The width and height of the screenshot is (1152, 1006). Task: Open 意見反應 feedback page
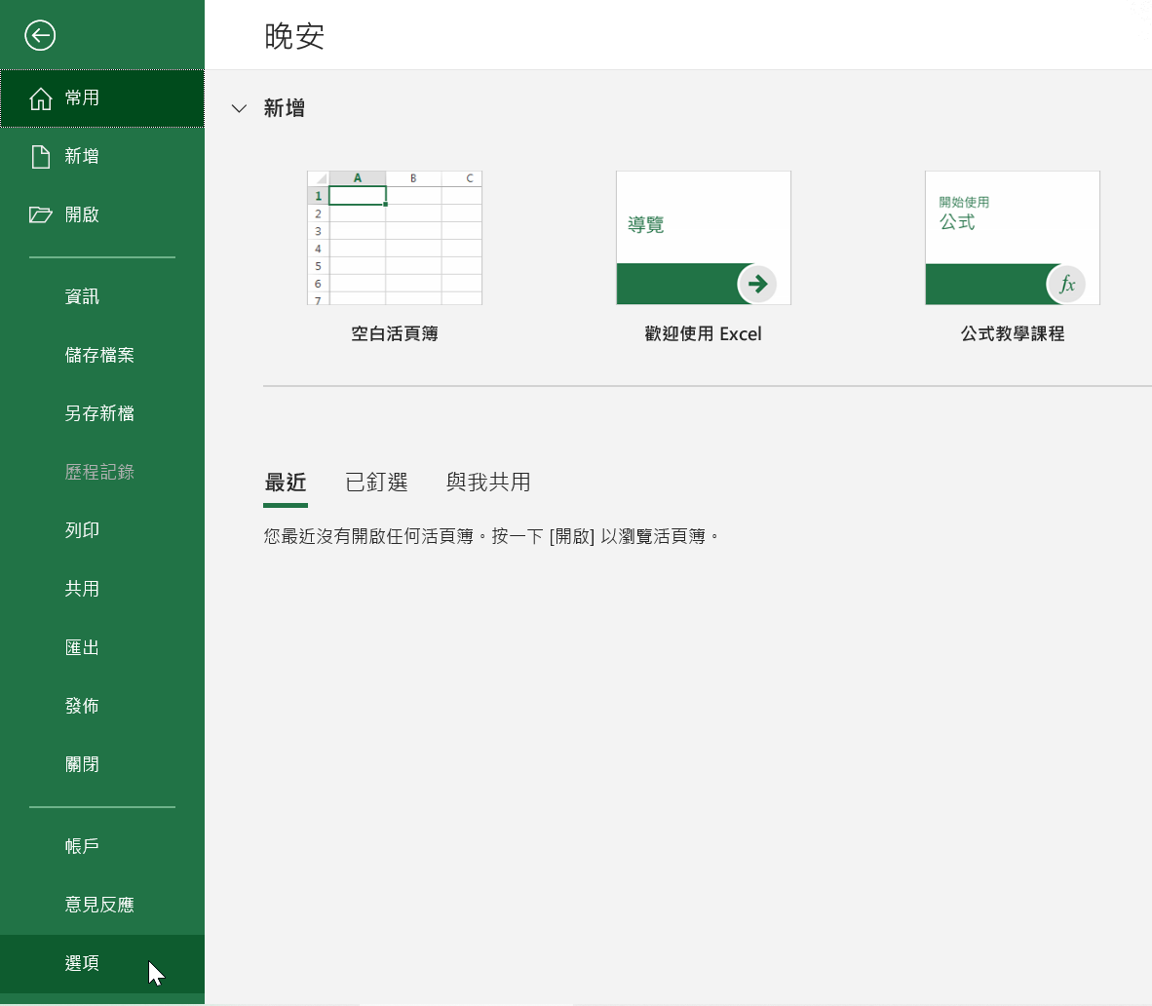[x=102, y=905]
